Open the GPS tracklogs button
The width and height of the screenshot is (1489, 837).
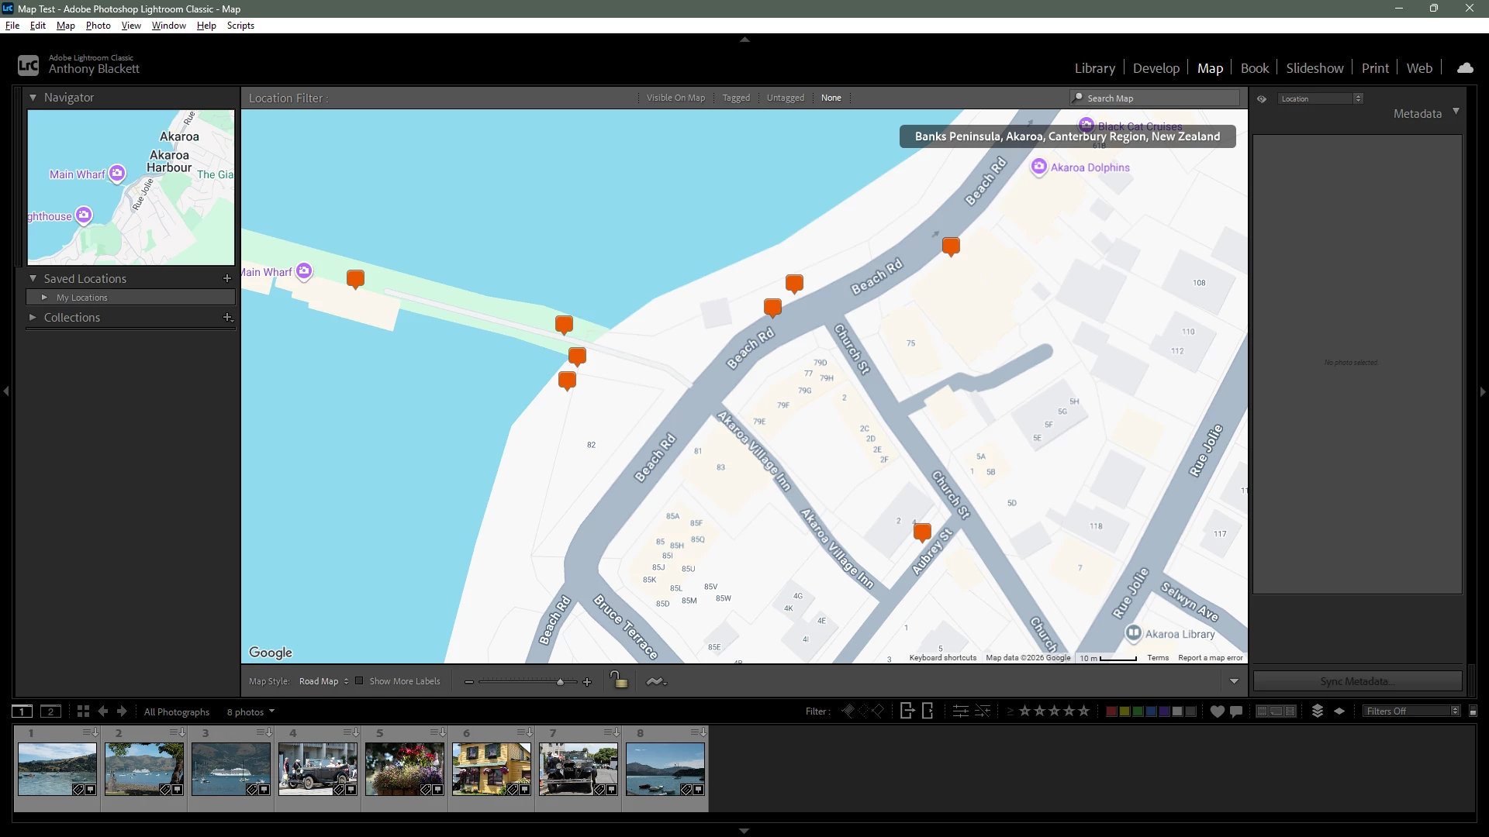[x=656, y=681]
